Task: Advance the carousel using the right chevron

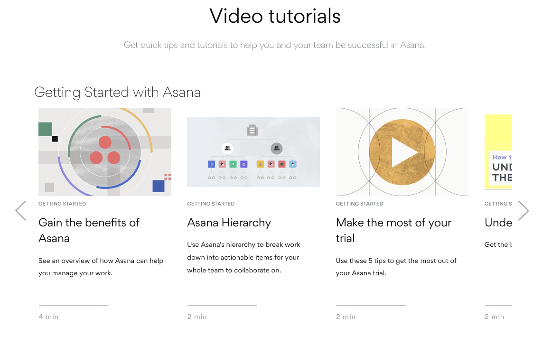Action: coord(524,210)
